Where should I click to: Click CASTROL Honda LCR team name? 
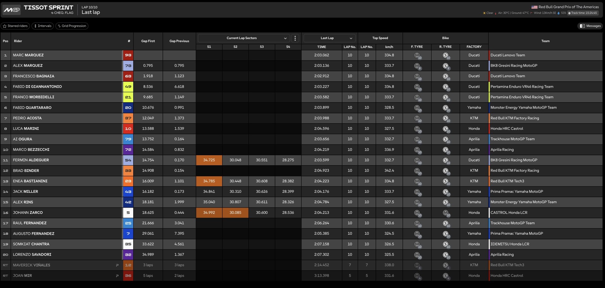pyautogui.click(x=509, y=213)
